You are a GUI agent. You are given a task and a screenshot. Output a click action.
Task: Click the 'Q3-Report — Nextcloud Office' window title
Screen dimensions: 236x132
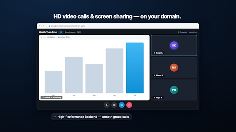tap(59, 37)
